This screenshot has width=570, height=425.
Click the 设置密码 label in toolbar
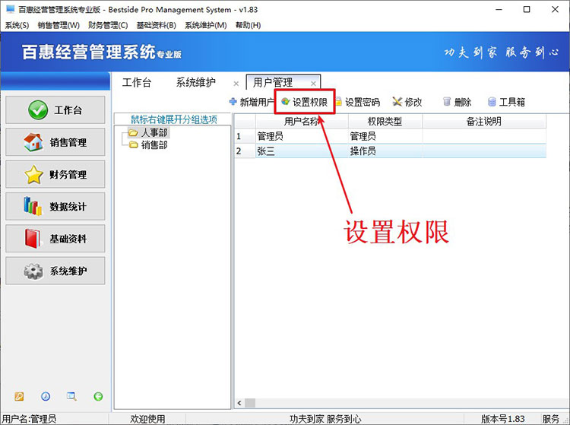pyautogui.click(x=363, y=102)
